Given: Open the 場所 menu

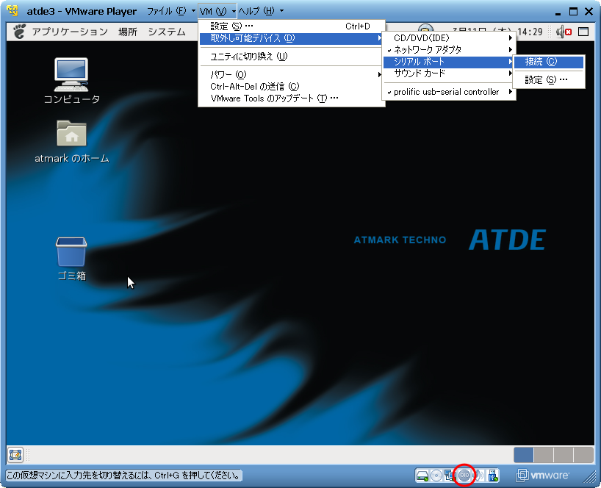Looking at the screenshot, I should (128, 32).
